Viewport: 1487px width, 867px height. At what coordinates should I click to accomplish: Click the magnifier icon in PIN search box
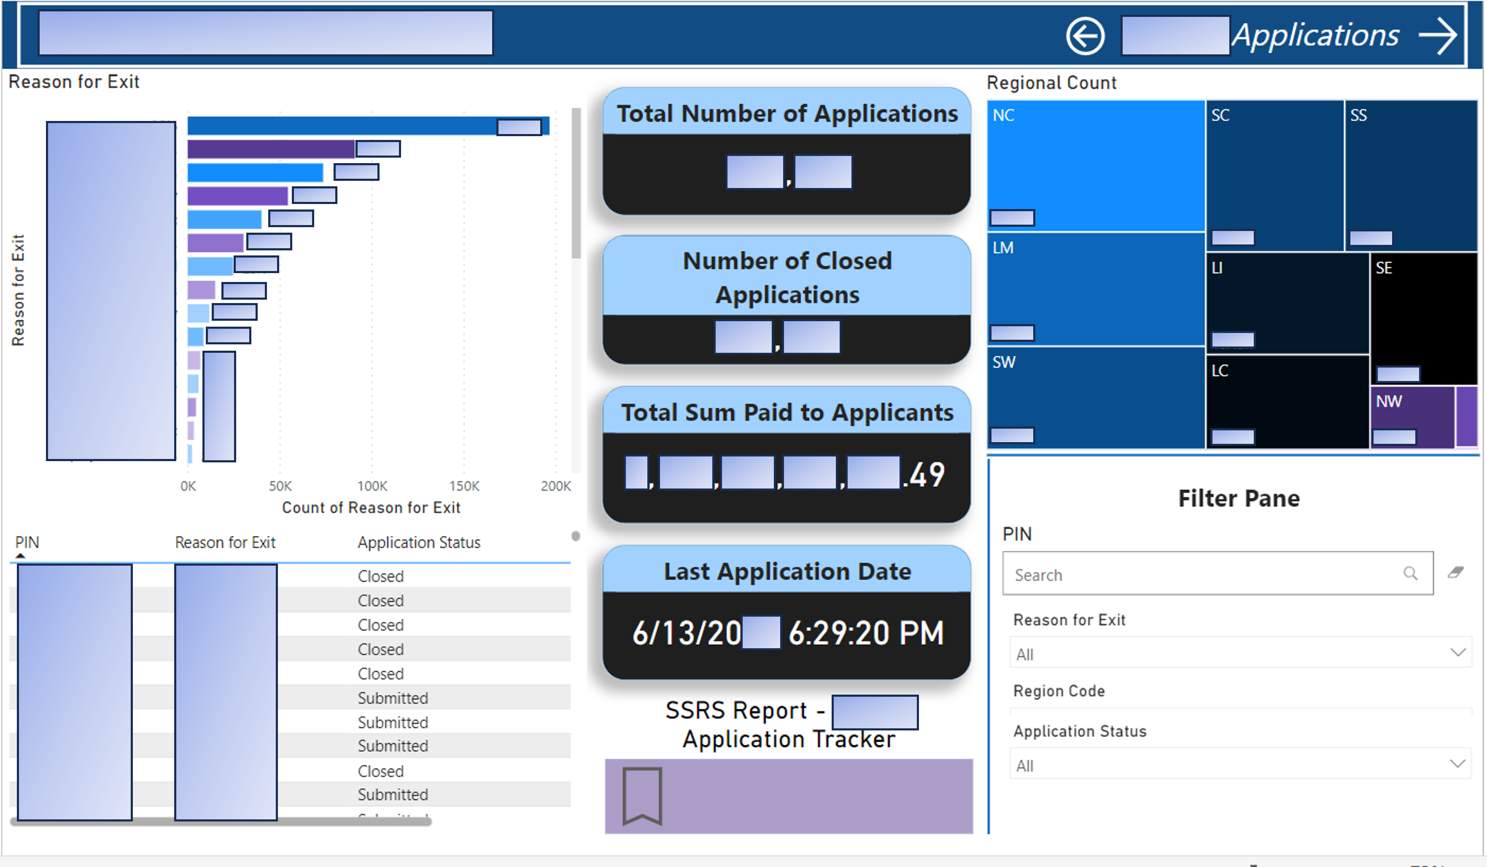[1410, 573]
